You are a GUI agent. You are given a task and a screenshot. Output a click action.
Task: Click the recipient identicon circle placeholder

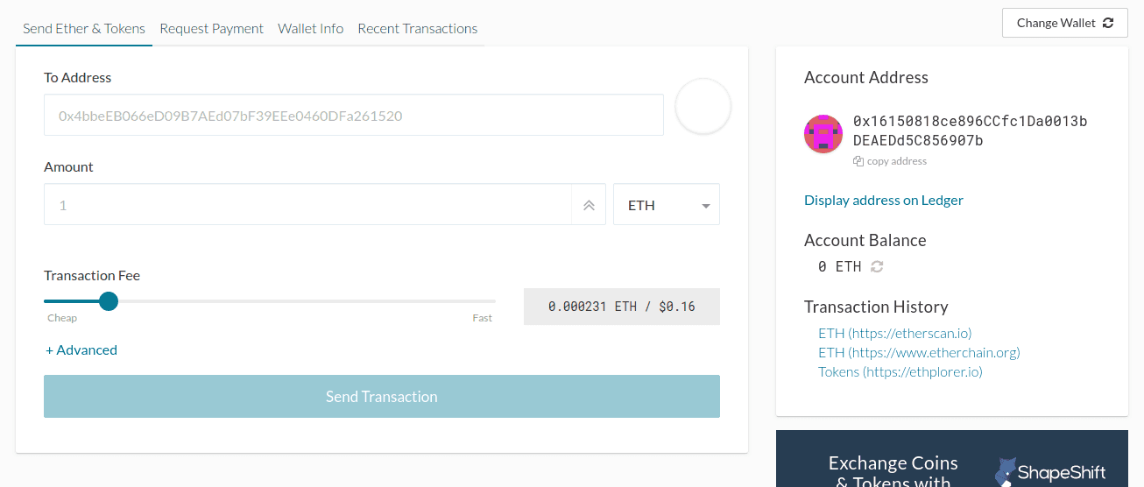click(703, 107)
